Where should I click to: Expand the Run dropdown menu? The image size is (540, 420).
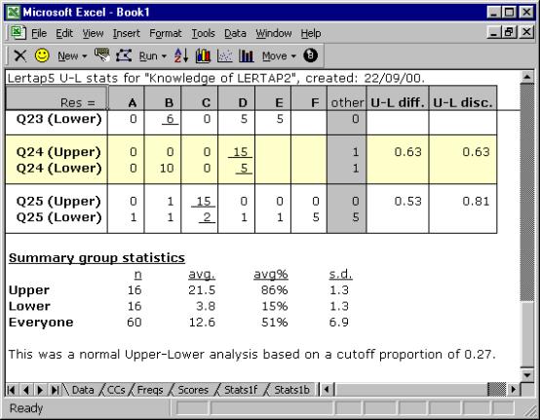tap(153, 56)
